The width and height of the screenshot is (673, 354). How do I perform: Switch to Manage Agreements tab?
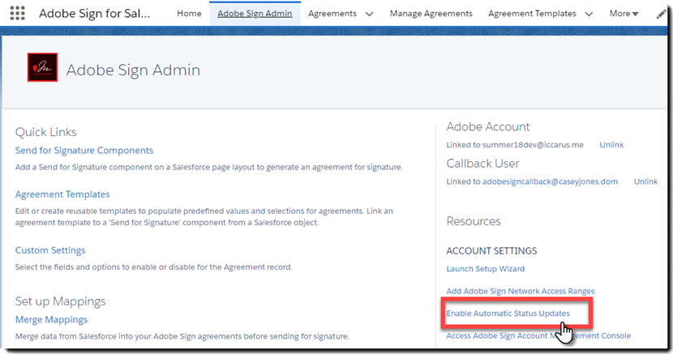coord(431,14)
